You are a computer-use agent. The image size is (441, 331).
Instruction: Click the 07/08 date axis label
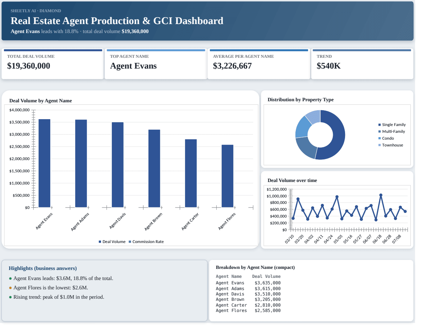(x=396, y=239)
